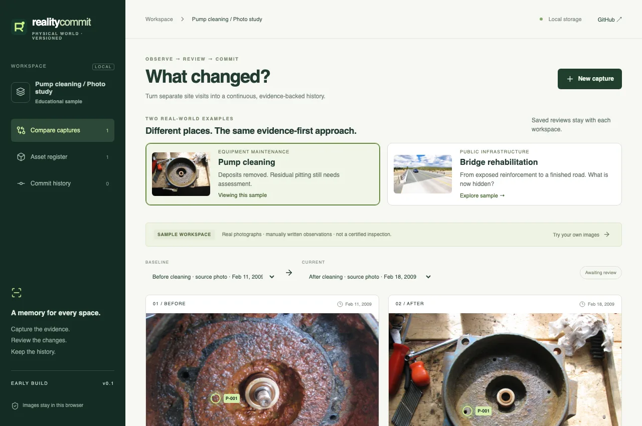The width and height of the screenshot is (642, 426).
Task: Click the arrow icon after Try your own images
Action: (x=607, y=235)
